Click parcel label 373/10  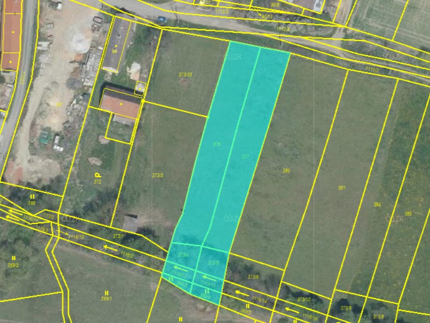[x=304, y=300]
